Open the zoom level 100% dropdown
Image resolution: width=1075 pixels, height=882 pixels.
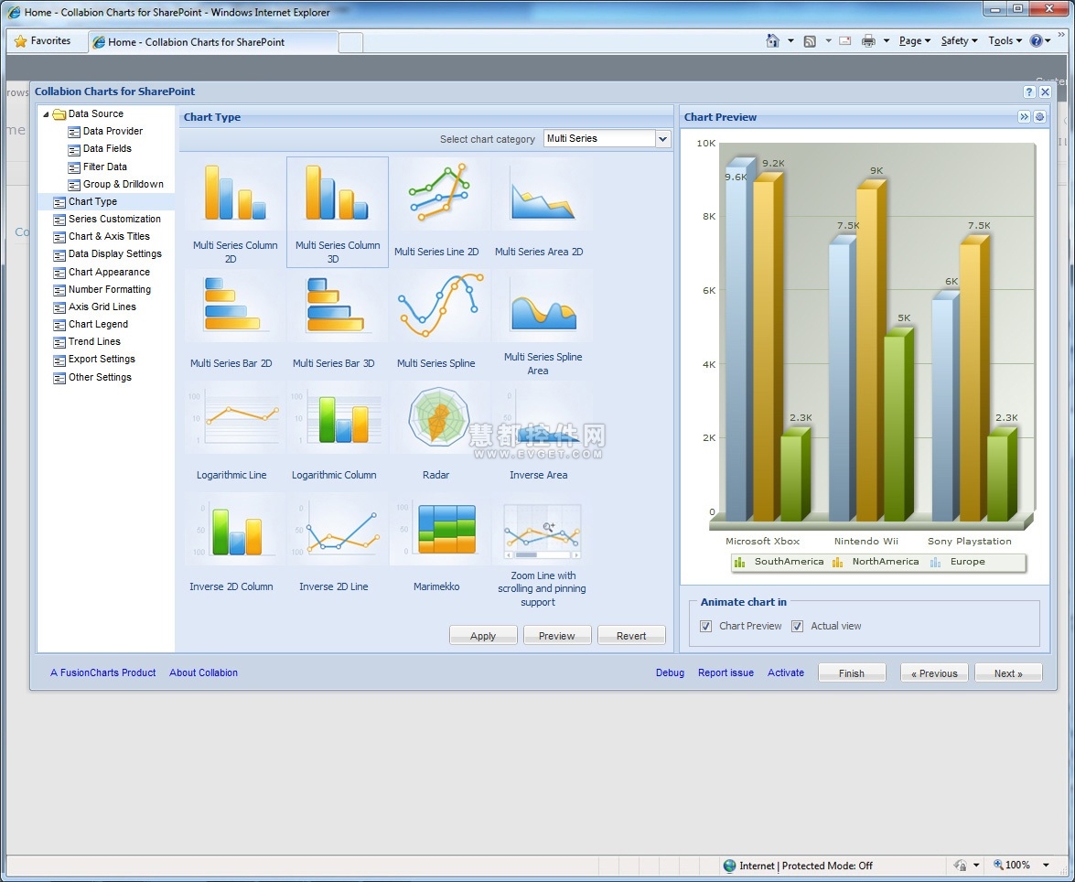pos(1046,865)
